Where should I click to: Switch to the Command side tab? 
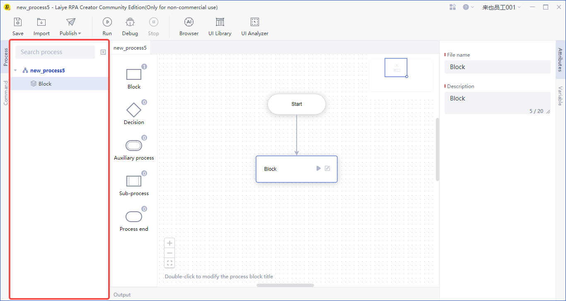coord(5,93)
